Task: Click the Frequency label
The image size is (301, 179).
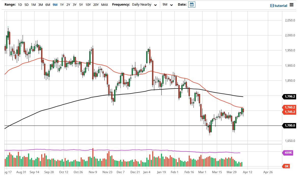Action: tap(121, 5)
